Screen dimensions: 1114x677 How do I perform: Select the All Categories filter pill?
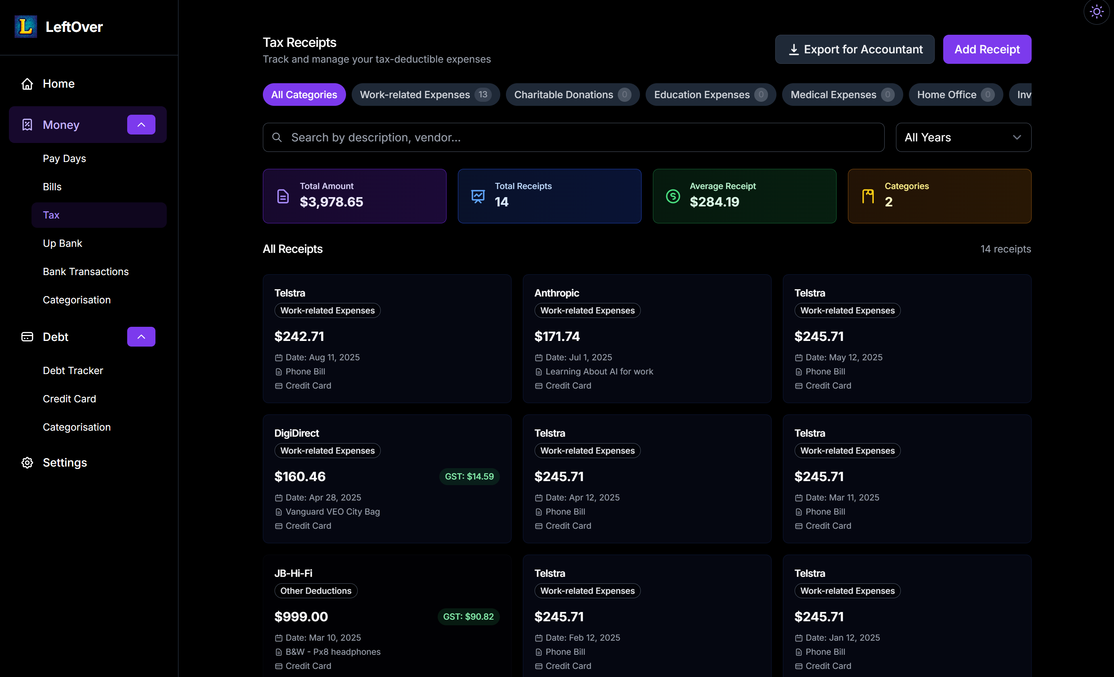tap(304, 94)
